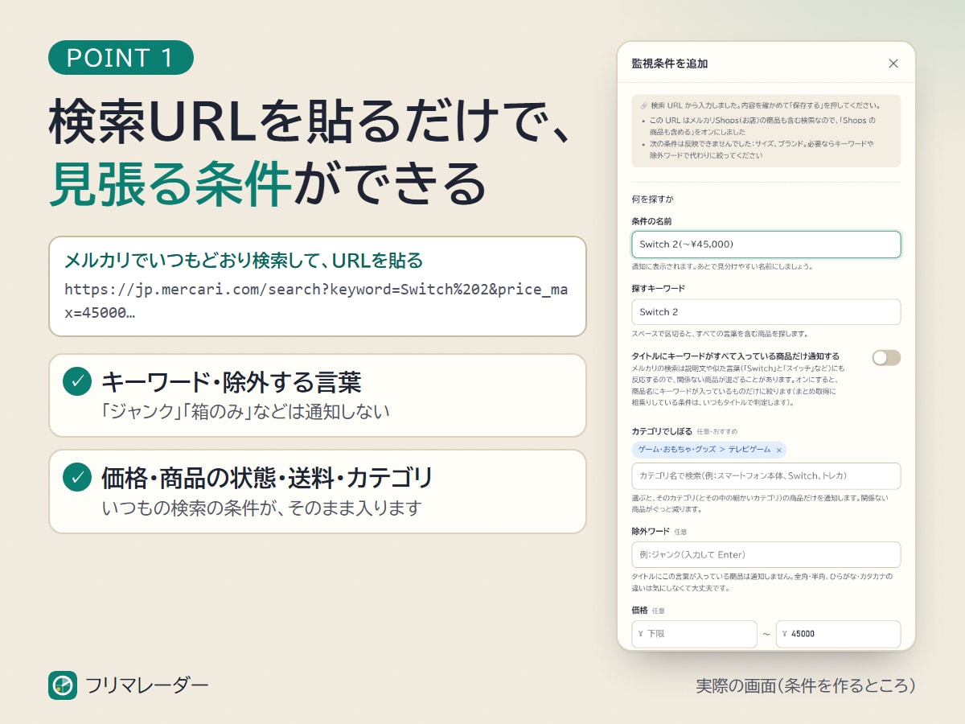Viewport: 965px width, 724px height.
Task: Click the 下限 minimum price field
Action: pos(694,634)
